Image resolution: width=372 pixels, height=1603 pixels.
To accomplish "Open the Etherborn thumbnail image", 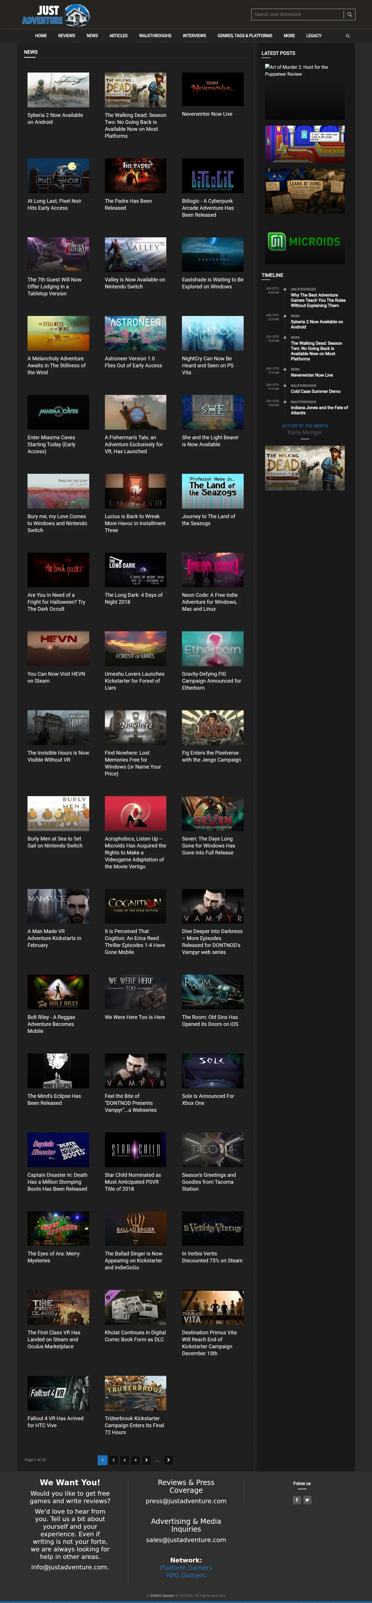I will [x=212, y=648].
